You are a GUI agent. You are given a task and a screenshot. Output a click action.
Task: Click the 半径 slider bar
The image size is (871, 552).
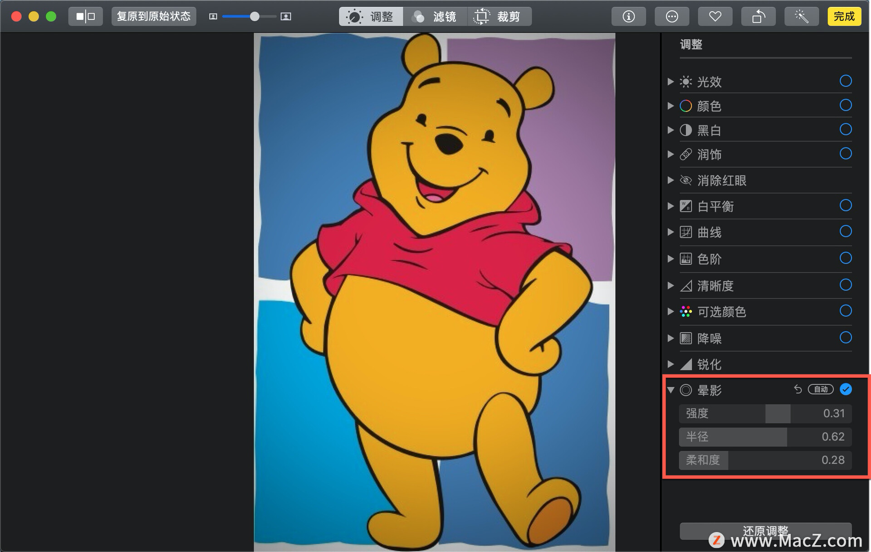coord(765,437)
